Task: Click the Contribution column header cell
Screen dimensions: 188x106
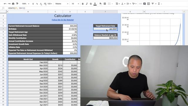Action: click(x=70, y=59)
